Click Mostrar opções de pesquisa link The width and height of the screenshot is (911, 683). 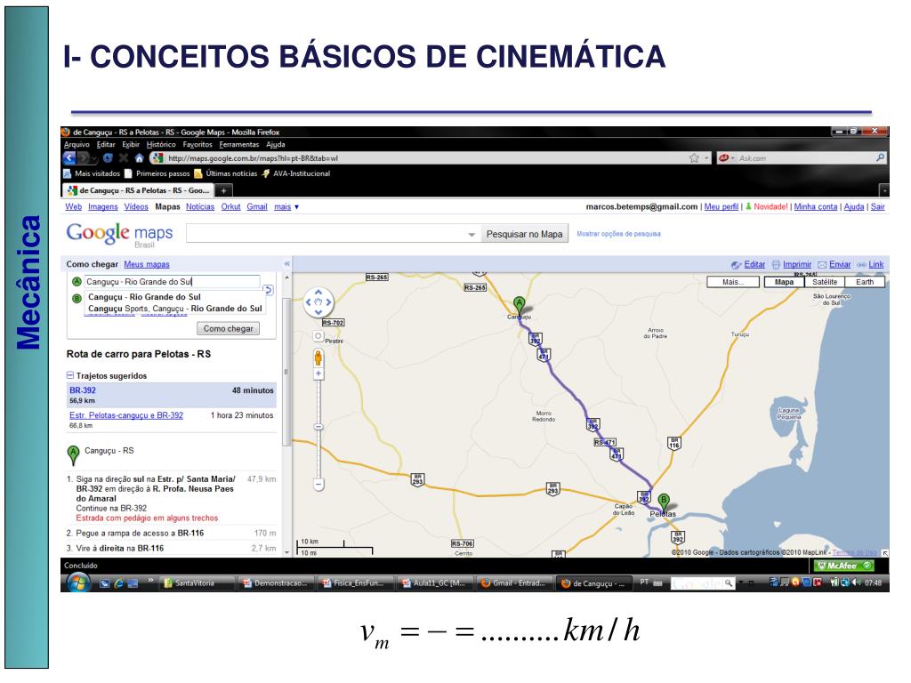coord(618,234)
